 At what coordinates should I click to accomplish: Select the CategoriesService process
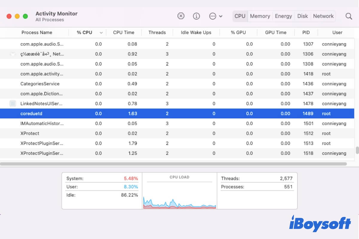tap(177, 84)
